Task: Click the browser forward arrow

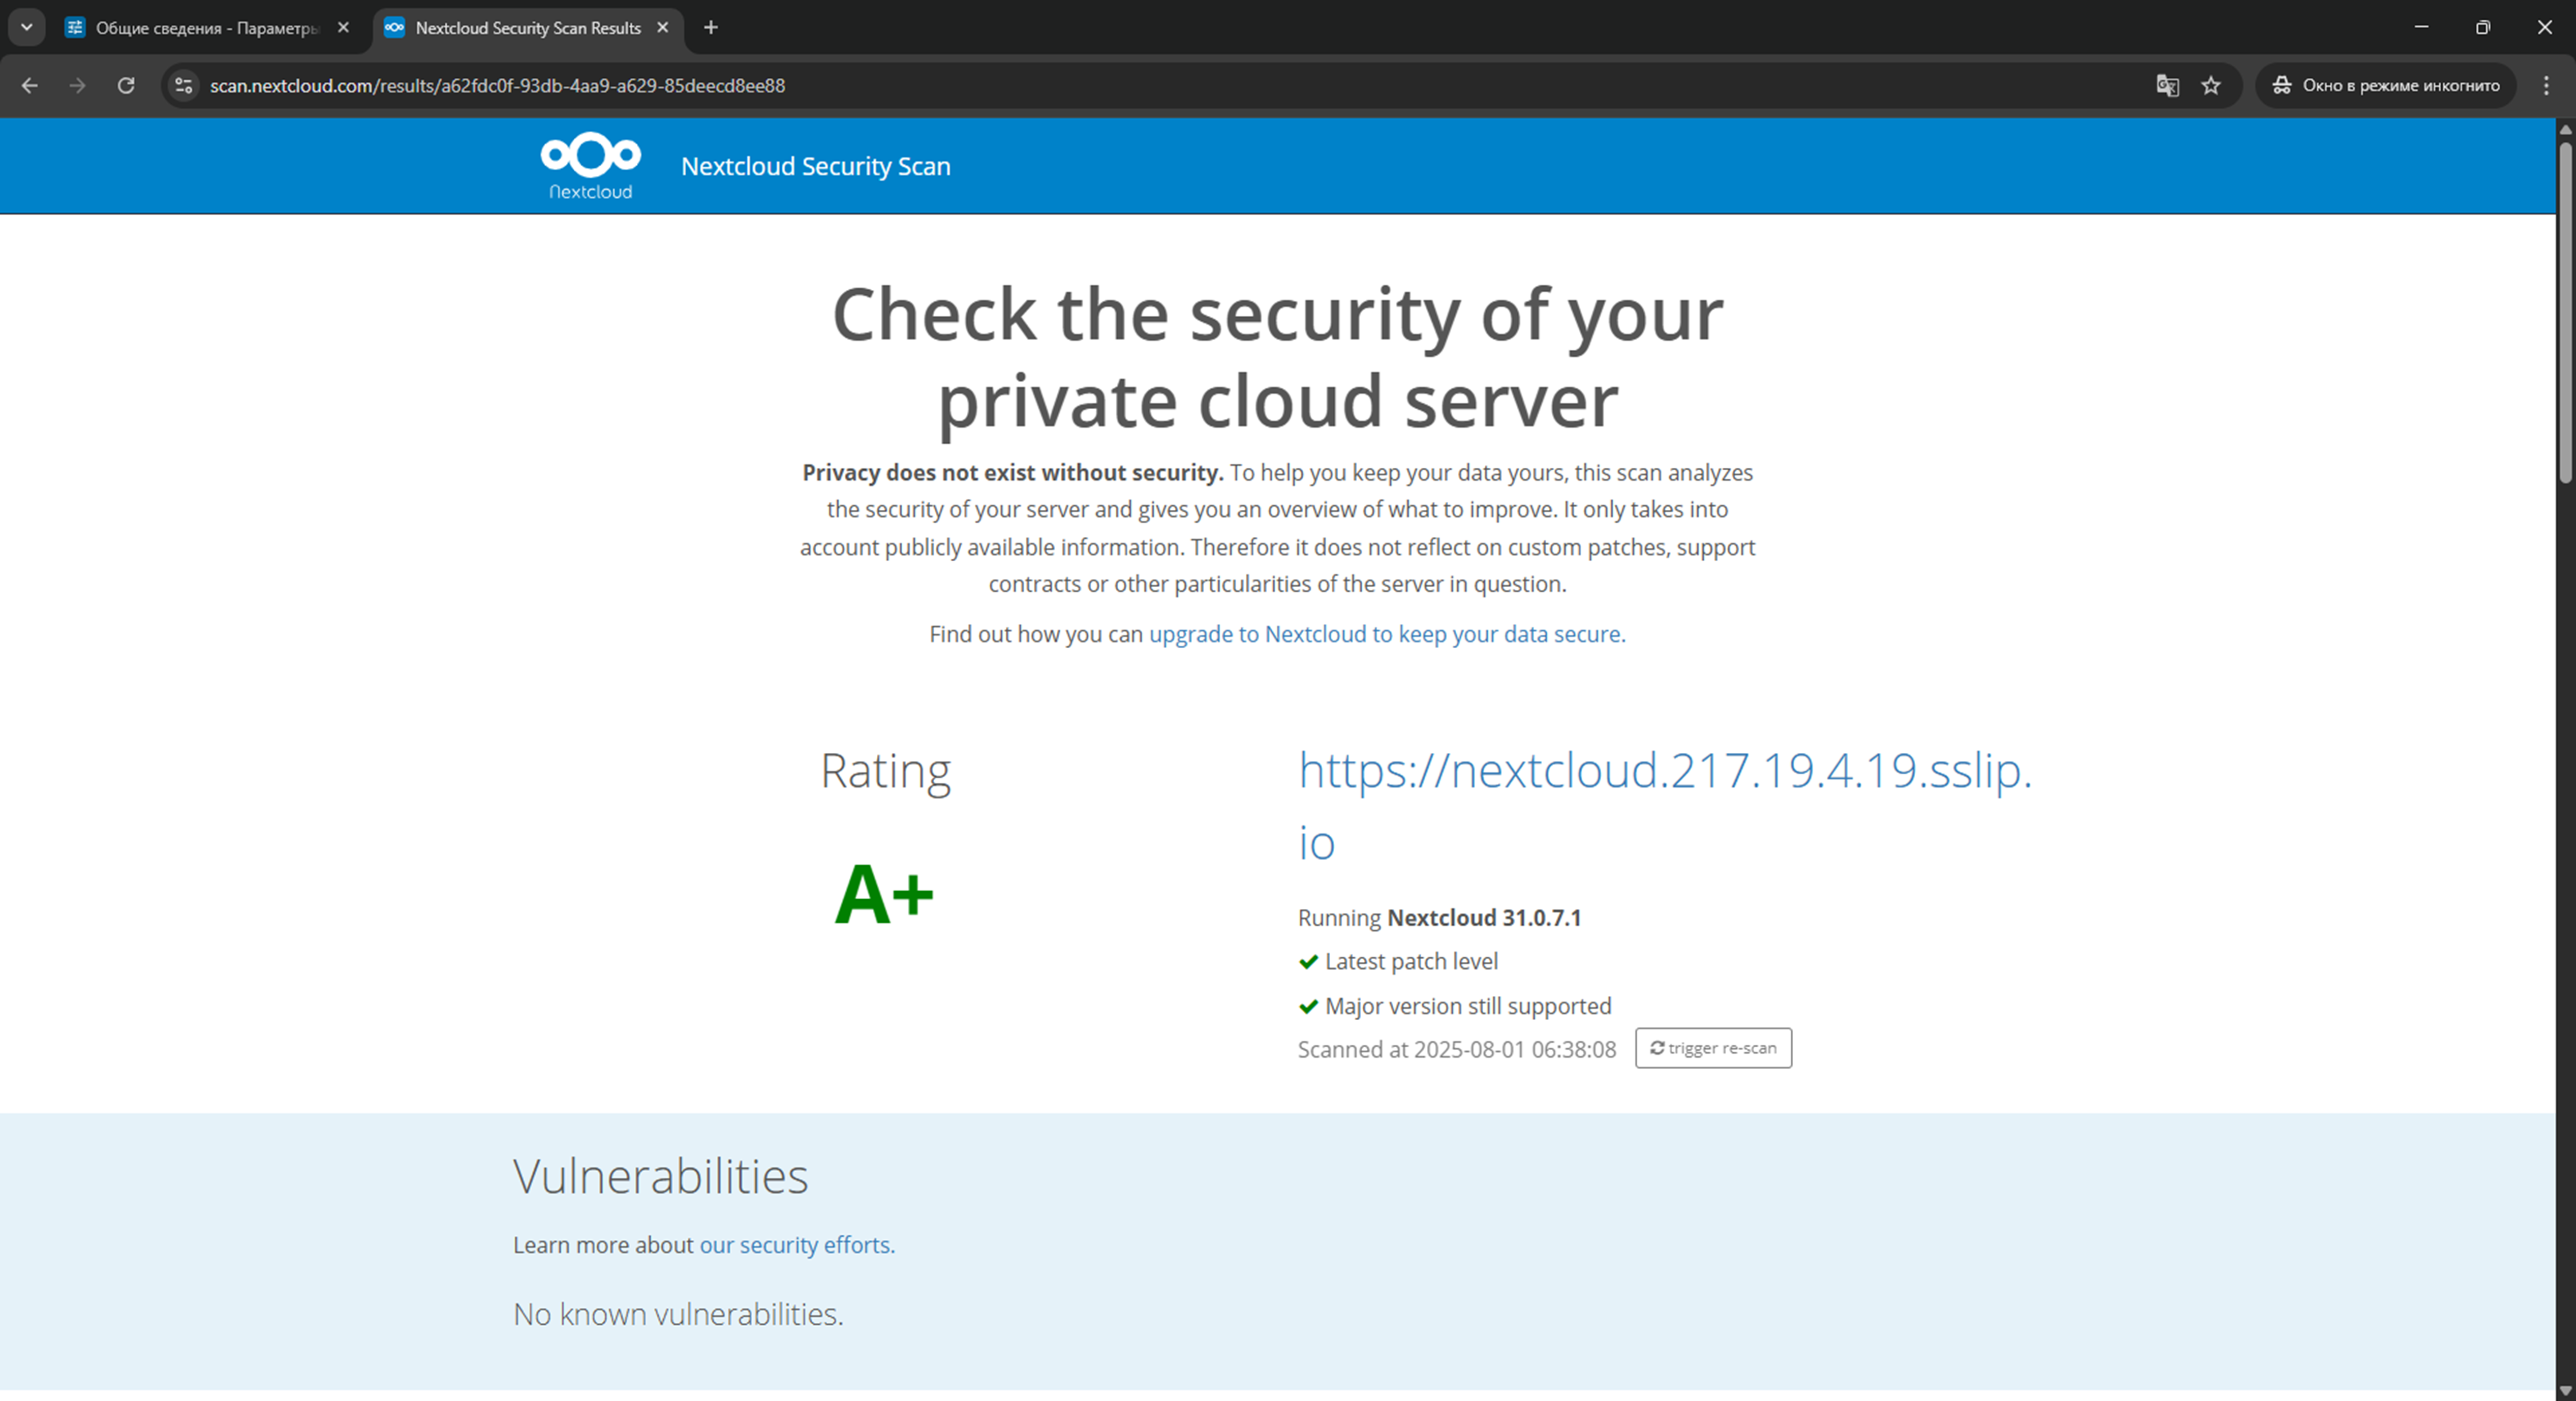Action: click(x=77, y=86)
